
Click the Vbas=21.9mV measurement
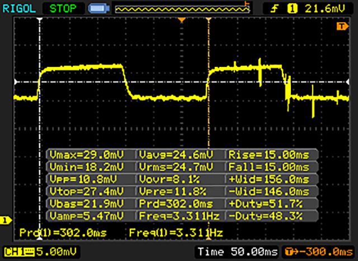point(87,204)
